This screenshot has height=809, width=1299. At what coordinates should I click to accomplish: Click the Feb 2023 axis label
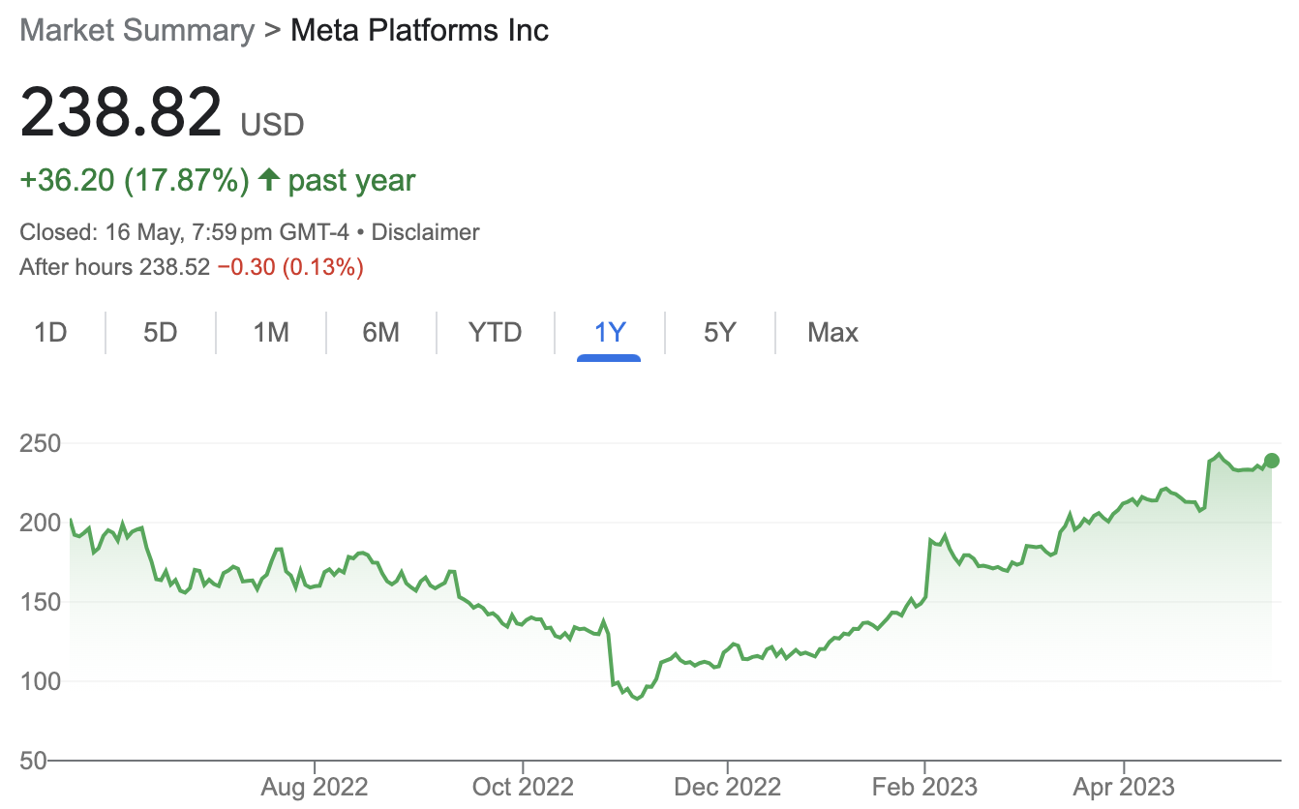[x=924, y=787]
